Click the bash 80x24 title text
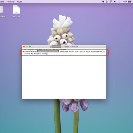The image size is (133, 133). tap(69, 47)
